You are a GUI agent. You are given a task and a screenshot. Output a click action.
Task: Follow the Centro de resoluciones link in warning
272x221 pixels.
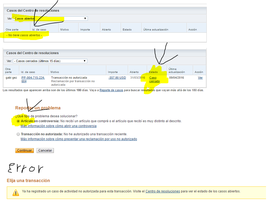[163, 191]
